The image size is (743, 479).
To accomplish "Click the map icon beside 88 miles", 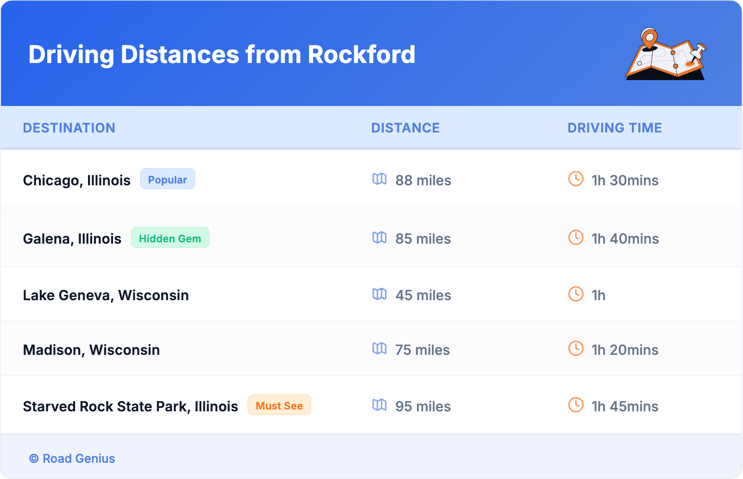I will pyautogui.click(x=379, y=179).
